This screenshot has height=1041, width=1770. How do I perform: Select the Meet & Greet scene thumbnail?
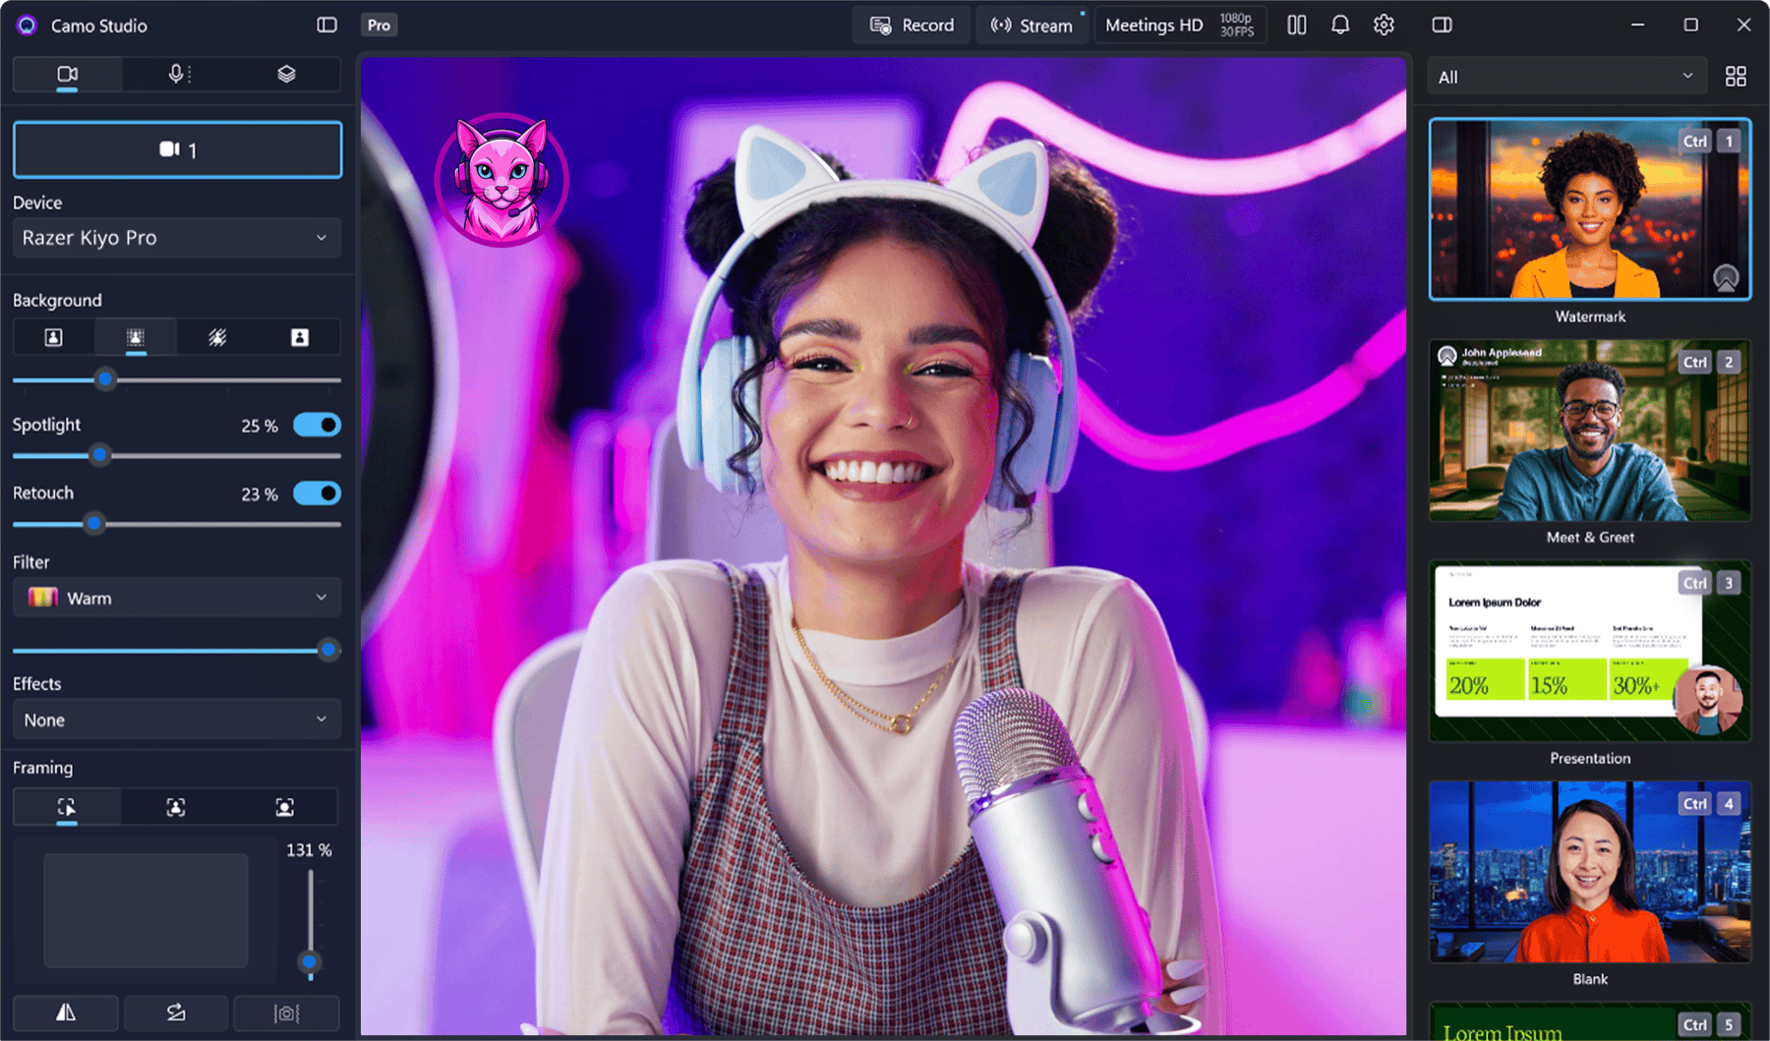[1590, 431]
